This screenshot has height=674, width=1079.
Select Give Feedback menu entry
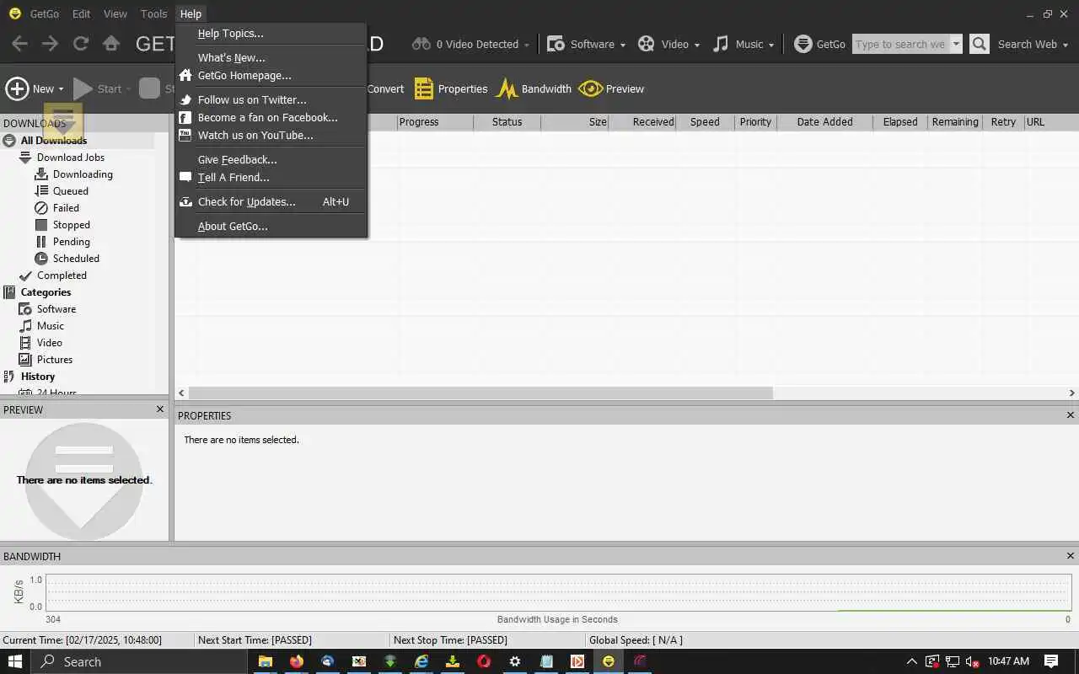pos(271,160)
